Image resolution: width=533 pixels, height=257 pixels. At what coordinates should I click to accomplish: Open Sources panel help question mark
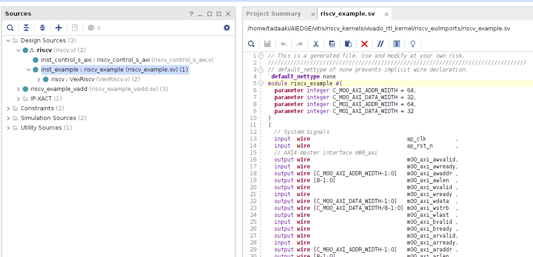click(x=191, y=14)
